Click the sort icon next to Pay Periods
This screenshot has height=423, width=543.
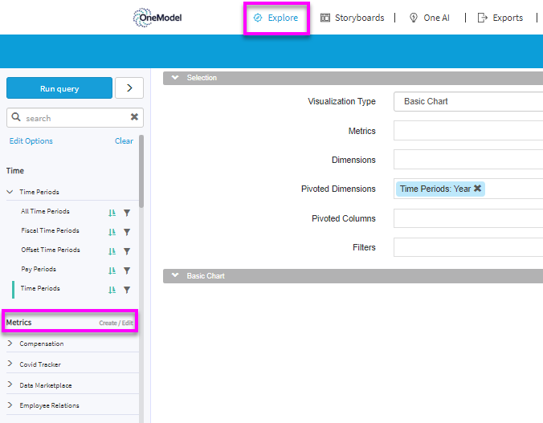(112, 270)
